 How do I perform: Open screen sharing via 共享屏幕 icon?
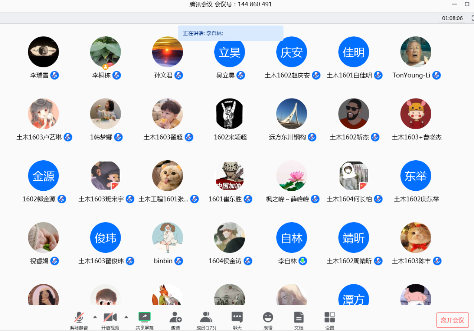(x=144, y=317)
